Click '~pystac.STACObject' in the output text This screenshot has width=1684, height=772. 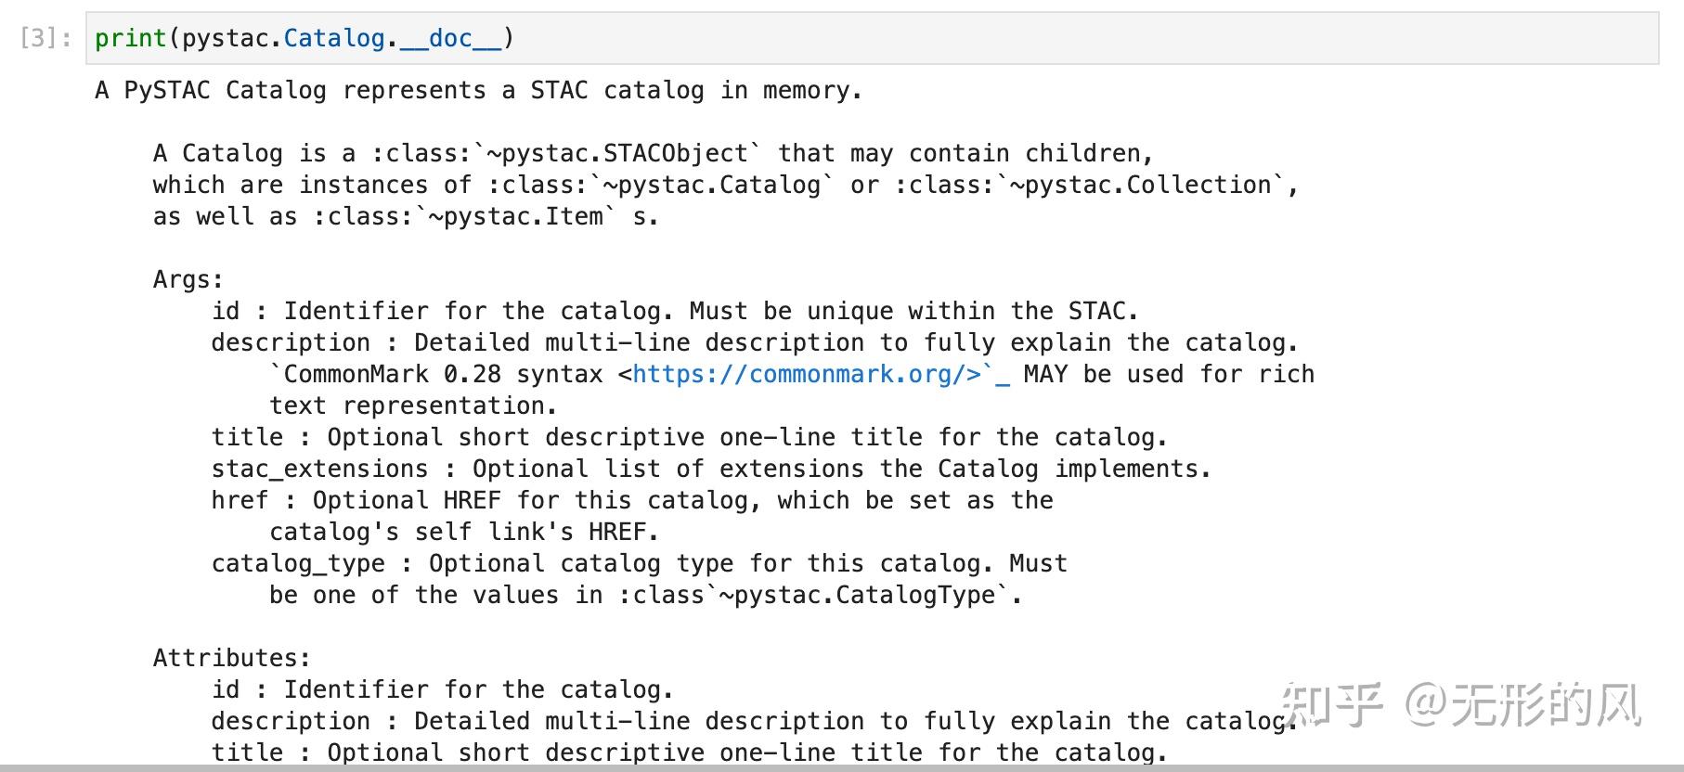624,153
